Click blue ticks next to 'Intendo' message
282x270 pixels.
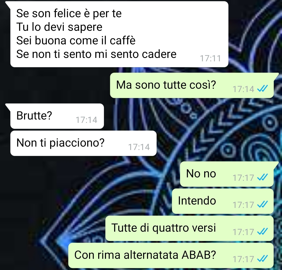263,205
